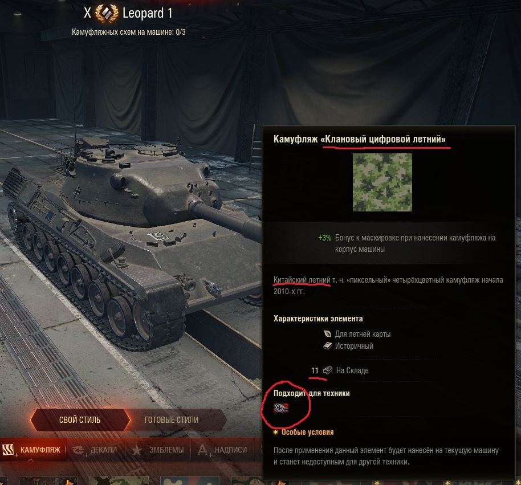The image size is (521, 485).
Task: Click the asterisk next to Особые условия
Action: tap(275, 432)
